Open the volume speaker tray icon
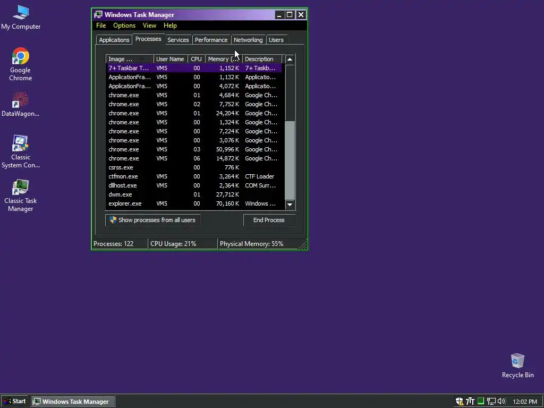Screen dimensions: 544x408 pos(501,402)
